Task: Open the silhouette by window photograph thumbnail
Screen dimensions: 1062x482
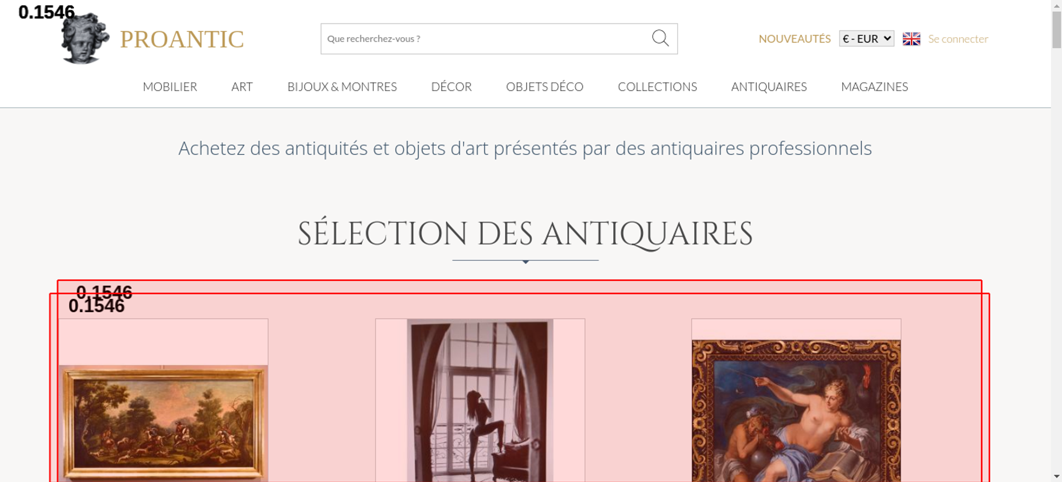Action: [x=480, y=400]
